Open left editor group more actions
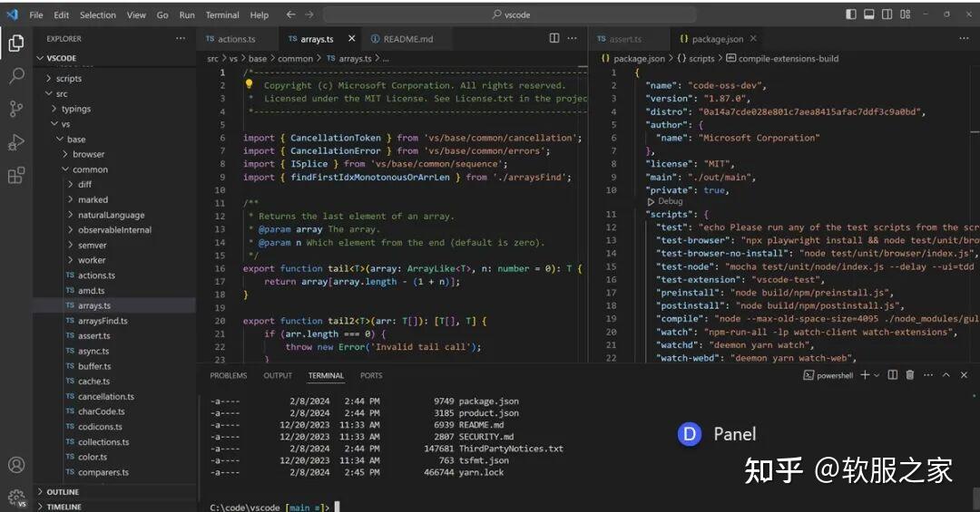Image resolution: width=980 pixels, height=512 pixels. 572,39
